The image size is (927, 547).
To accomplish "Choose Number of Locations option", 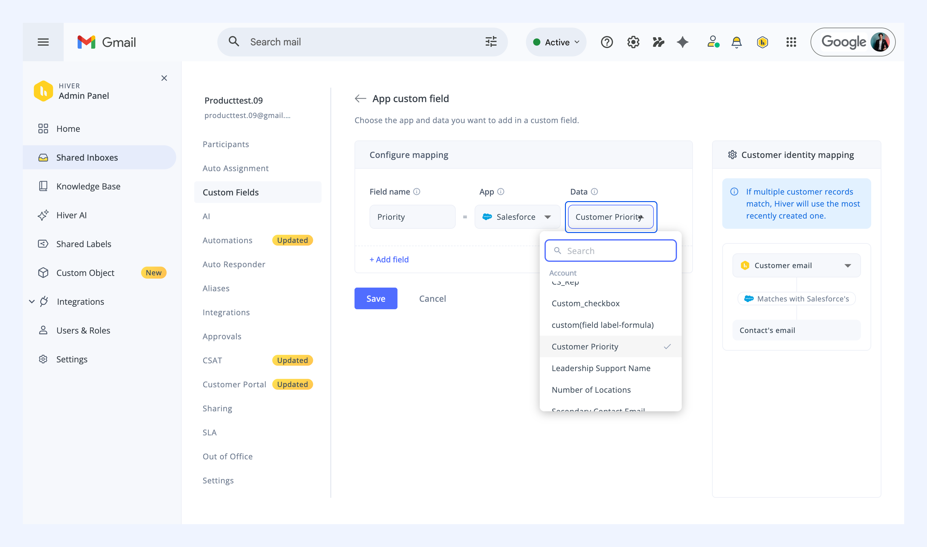I will point(610,390).
